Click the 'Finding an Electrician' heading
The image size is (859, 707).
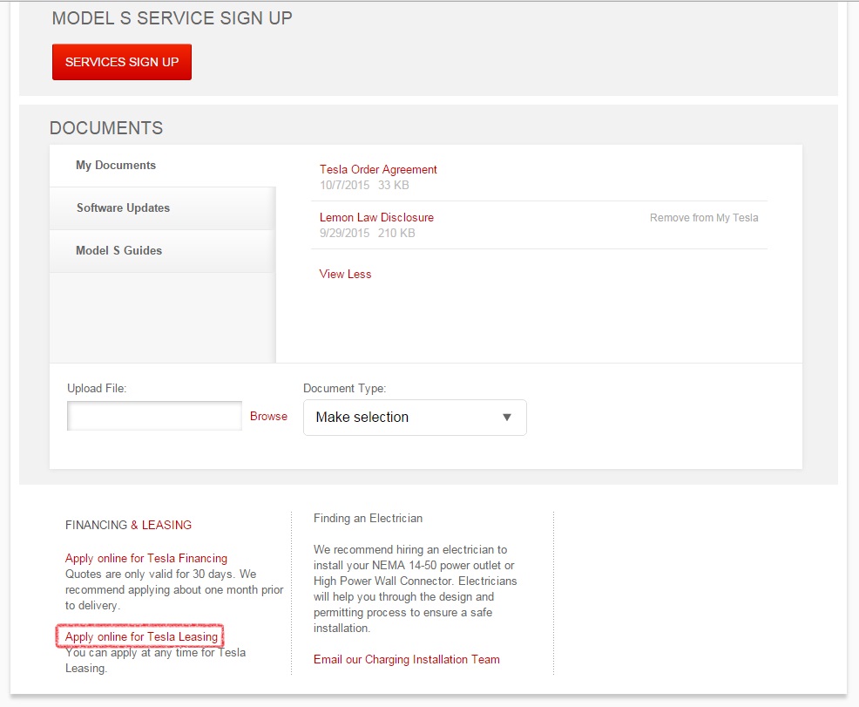[368, 519]
